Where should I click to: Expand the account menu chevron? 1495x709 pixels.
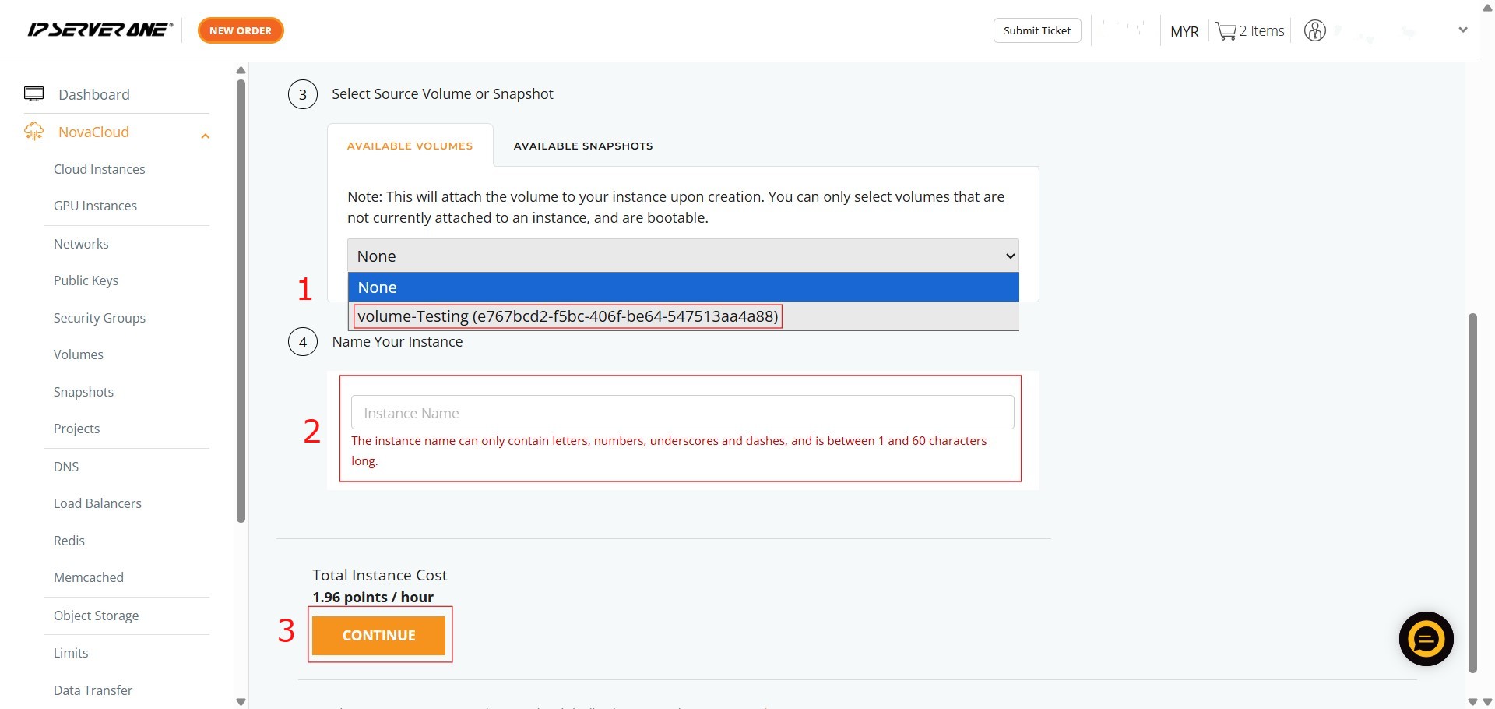point(1462,30)
